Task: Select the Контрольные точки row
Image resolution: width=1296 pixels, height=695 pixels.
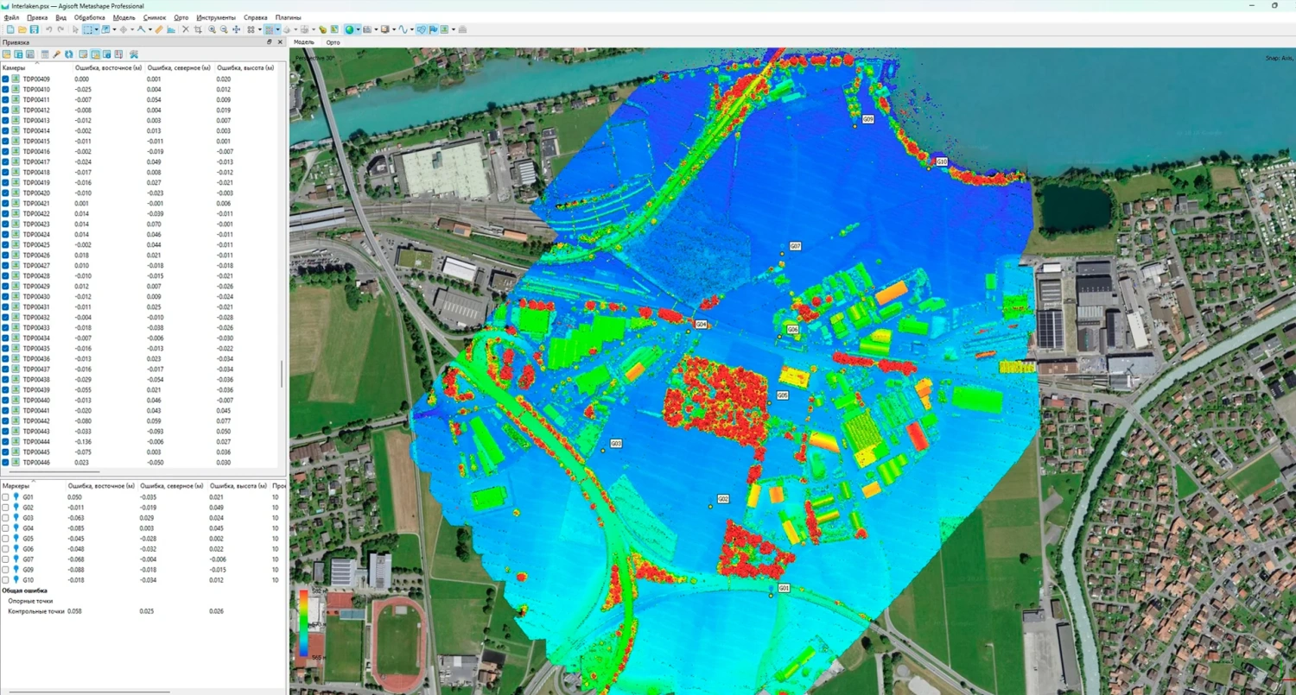Action: pyautogui.click(x=143, y=611)
